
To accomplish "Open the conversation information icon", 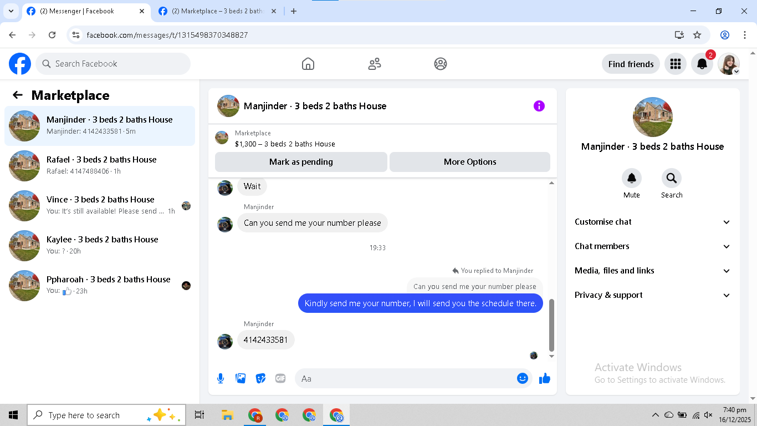I will [x=539, y=106].
